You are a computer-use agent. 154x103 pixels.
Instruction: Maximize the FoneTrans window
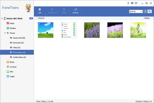[147, 3]
